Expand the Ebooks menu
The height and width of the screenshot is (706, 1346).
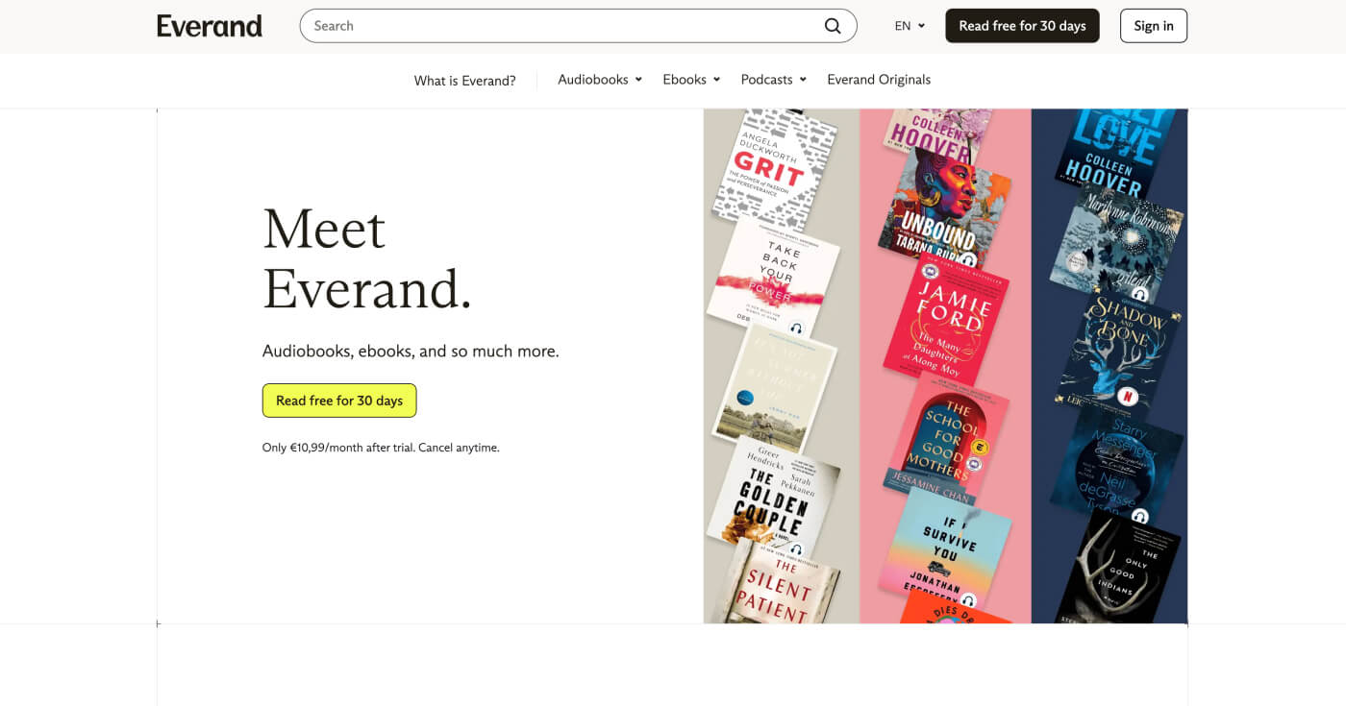[690, 80]
